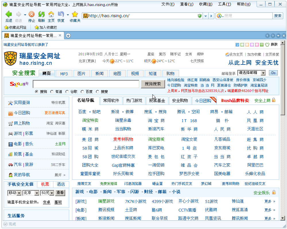Click 加入收藏栏 add-to-favorites-bar icon
The image size is (287, 229).
[37, 28]
